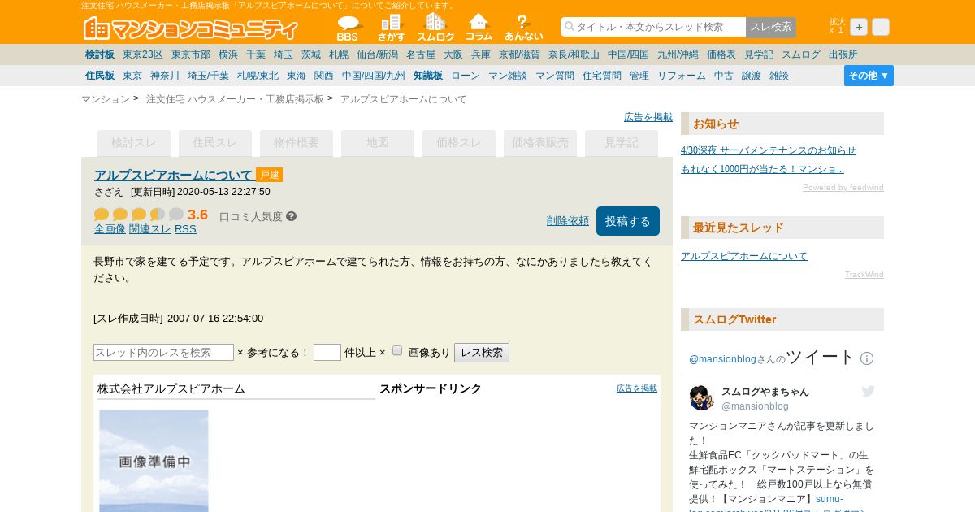Click 注文住宅 ハウスメーカー・工務店掲示板 breadcrumb
This screenshot has height=512, width=975.
235,99
